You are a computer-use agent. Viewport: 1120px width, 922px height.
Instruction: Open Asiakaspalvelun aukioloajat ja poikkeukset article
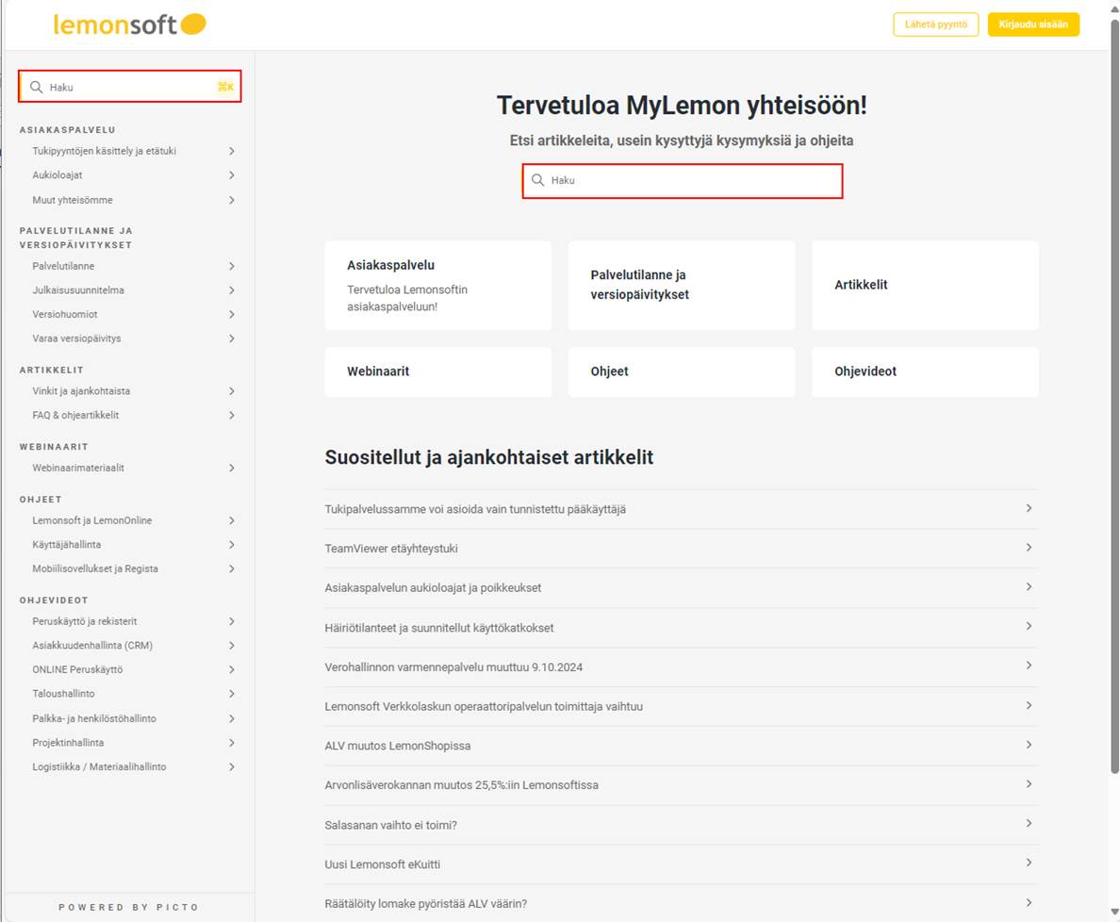click(682, 587)
